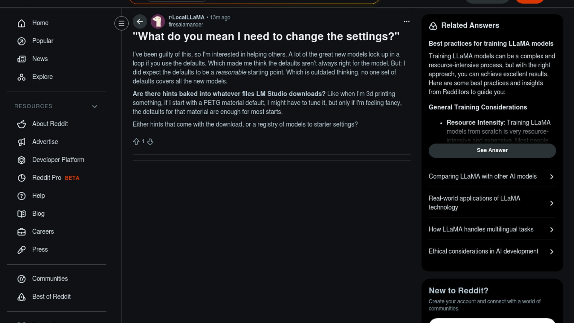574x323 pixels.
Task: Click the News icon in sidebar
Action: click(x=22, y=59)
